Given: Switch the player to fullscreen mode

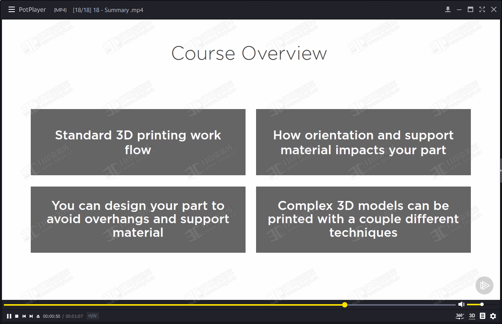Looking at the screenshot, I should (x=482, y=10).
